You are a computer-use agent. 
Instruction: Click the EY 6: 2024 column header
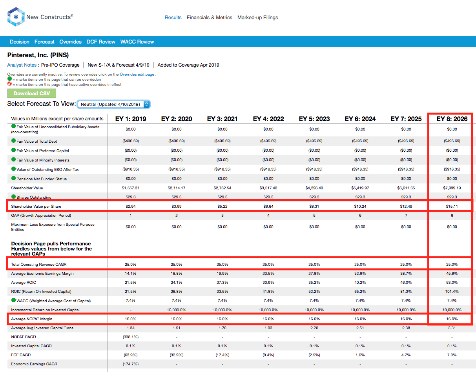pyautogui.click(x=360, y=119)
